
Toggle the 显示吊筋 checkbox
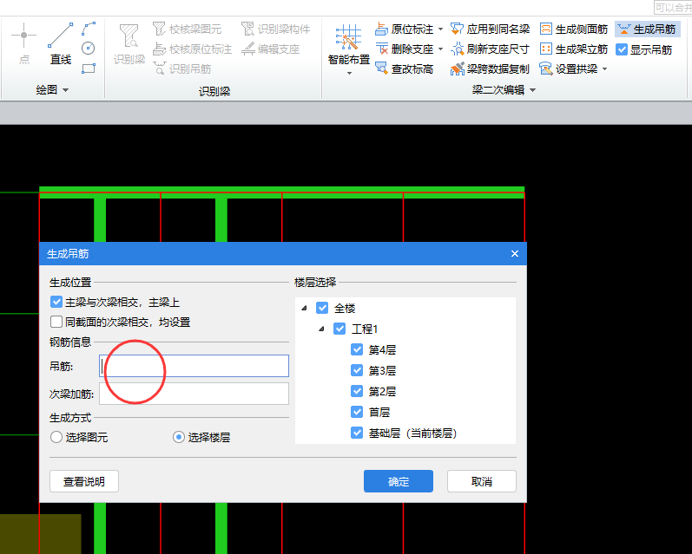[x=622, y=49]
